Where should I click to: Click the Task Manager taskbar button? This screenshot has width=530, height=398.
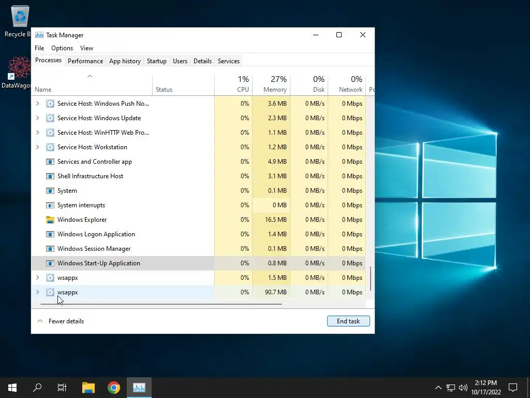coord(139,387)
